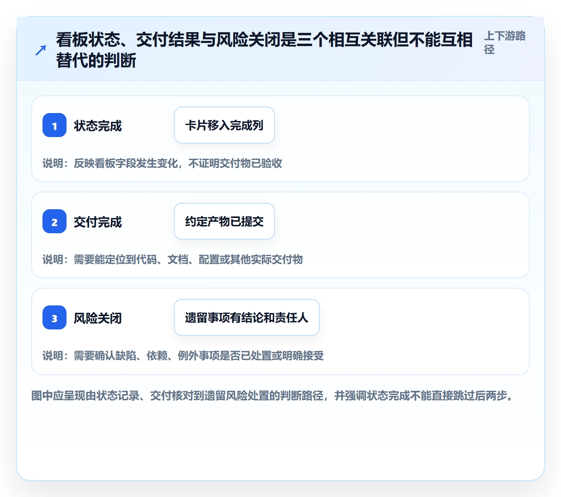Select the 遗留事项有结论和责任人 chip
This screenshot has height=497, width=561.
(x=247, y=317)
